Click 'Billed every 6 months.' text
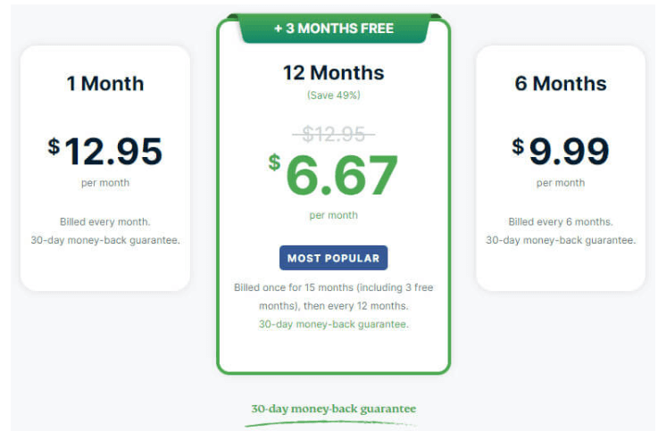Image resolution: width=658 pixels, height=431 pixels. tap(561, 222)
